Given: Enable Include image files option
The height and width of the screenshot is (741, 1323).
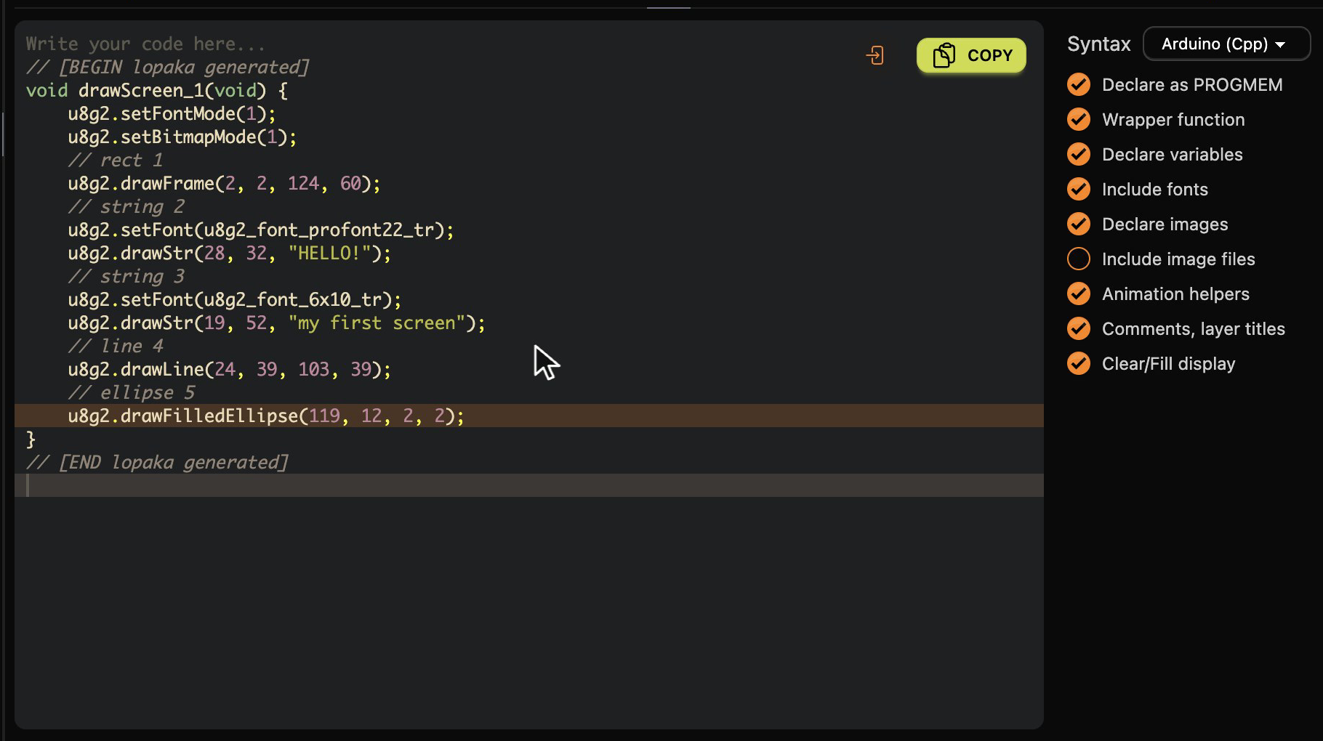Looking at the screenshot, I should point(1079,259).
